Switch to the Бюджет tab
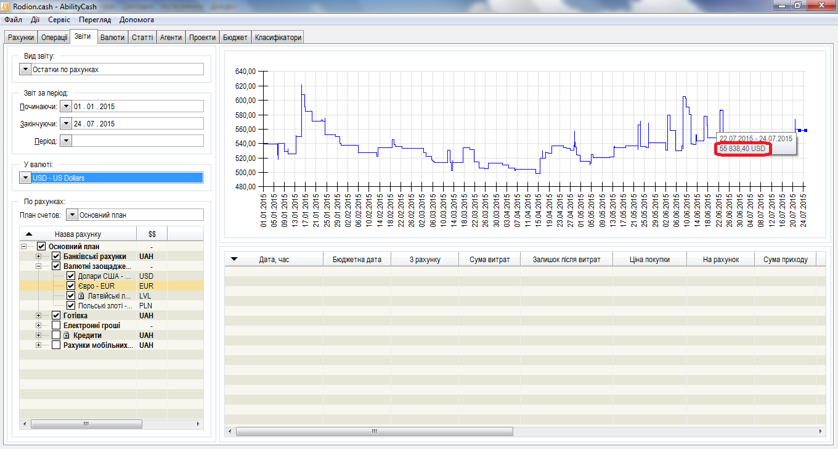 point(234,38)
